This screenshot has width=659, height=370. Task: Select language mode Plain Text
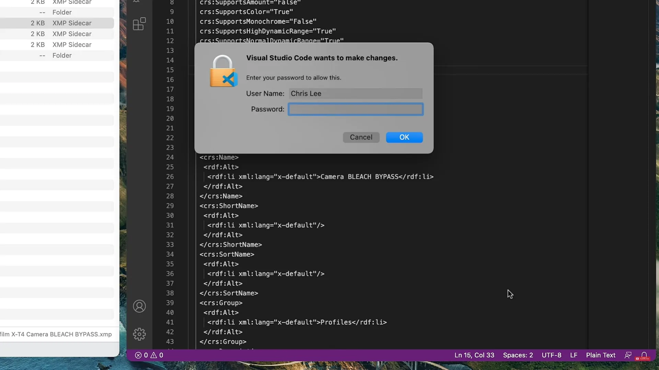601,355
